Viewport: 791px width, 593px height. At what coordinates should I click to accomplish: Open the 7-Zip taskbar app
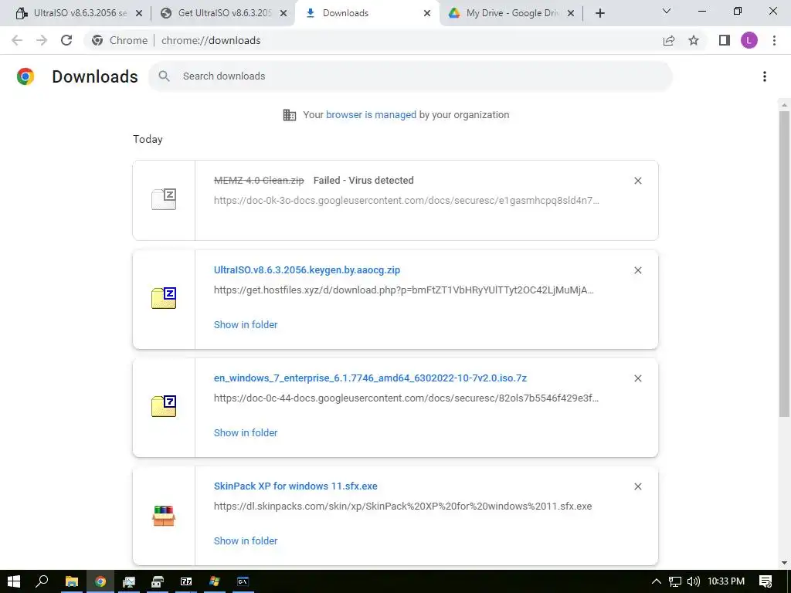click(x=186, y=581)
